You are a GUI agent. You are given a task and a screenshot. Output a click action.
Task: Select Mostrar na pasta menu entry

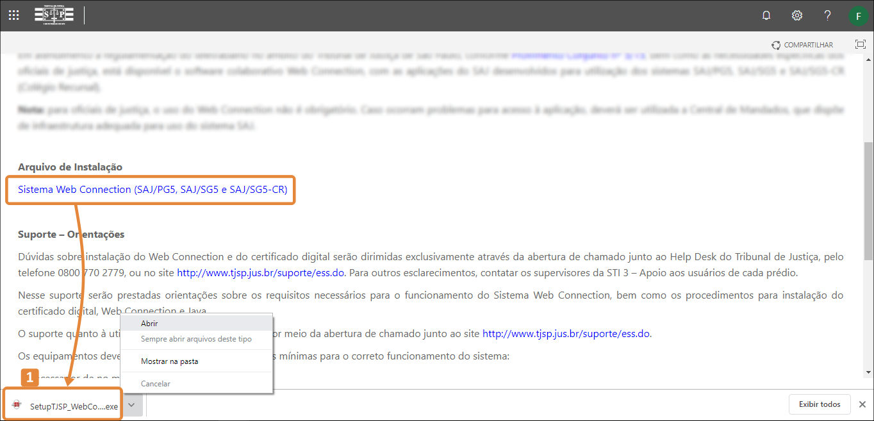click(197, 361)
